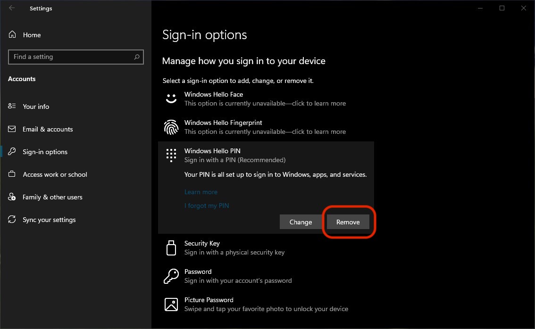535x329 pixels.
Task: Click the Windows Hello Fingerprint icon
Action: pyautogui.click(x=171, y=127)
